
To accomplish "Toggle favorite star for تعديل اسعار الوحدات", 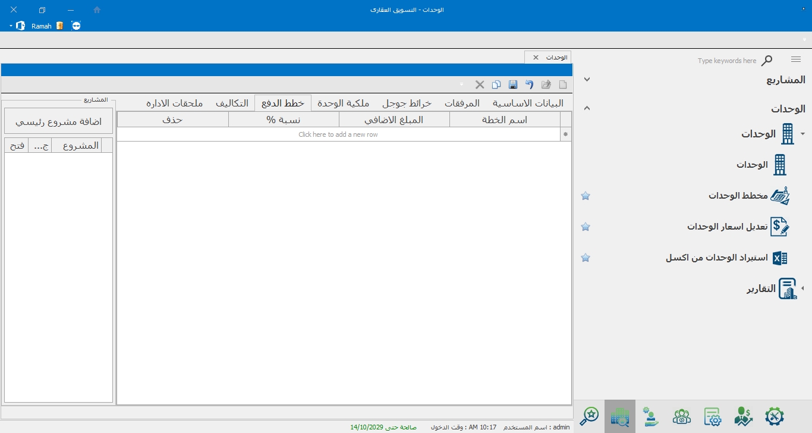I will pos(586,227).
